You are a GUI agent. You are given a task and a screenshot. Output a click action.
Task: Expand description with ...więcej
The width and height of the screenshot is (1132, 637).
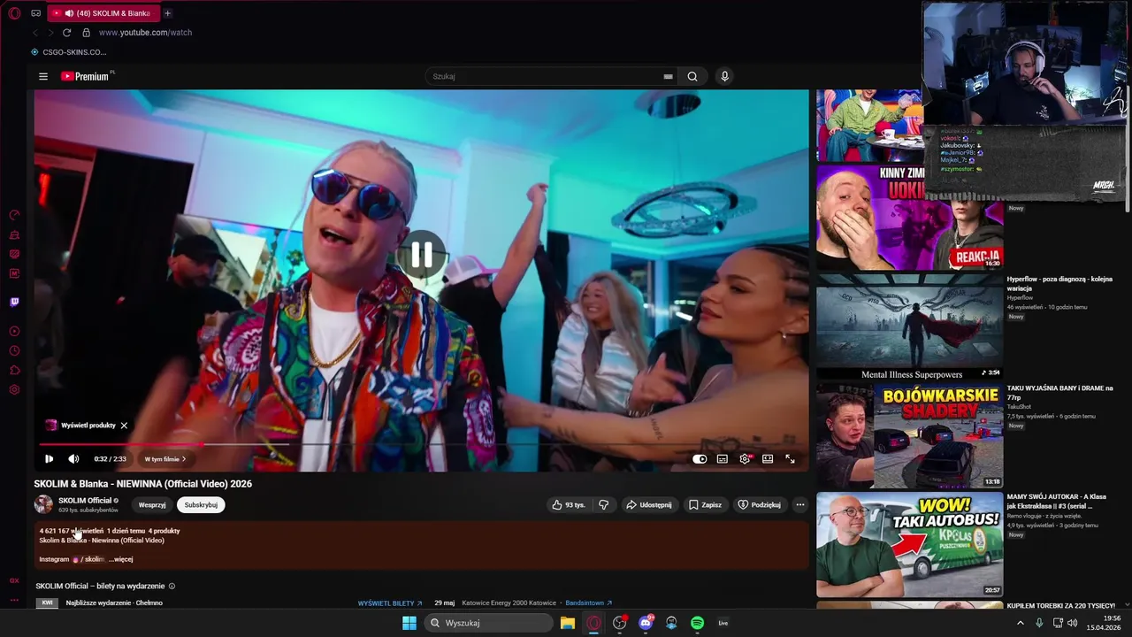[x=121, y=559]
